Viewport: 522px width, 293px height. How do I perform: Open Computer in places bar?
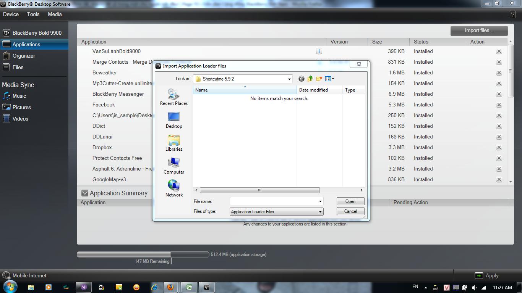click(x=173, y=166)
